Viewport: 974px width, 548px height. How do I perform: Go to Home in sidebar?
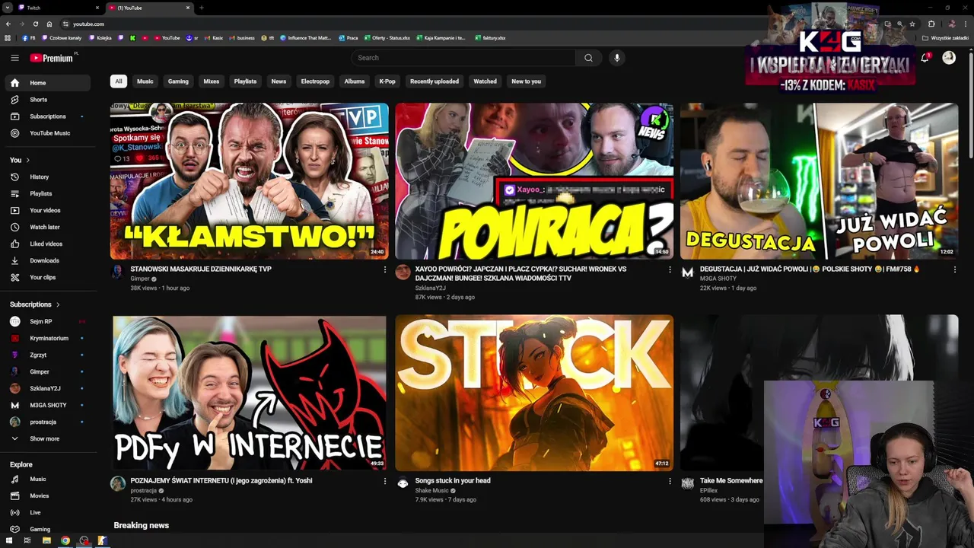(x=48, y=83)
